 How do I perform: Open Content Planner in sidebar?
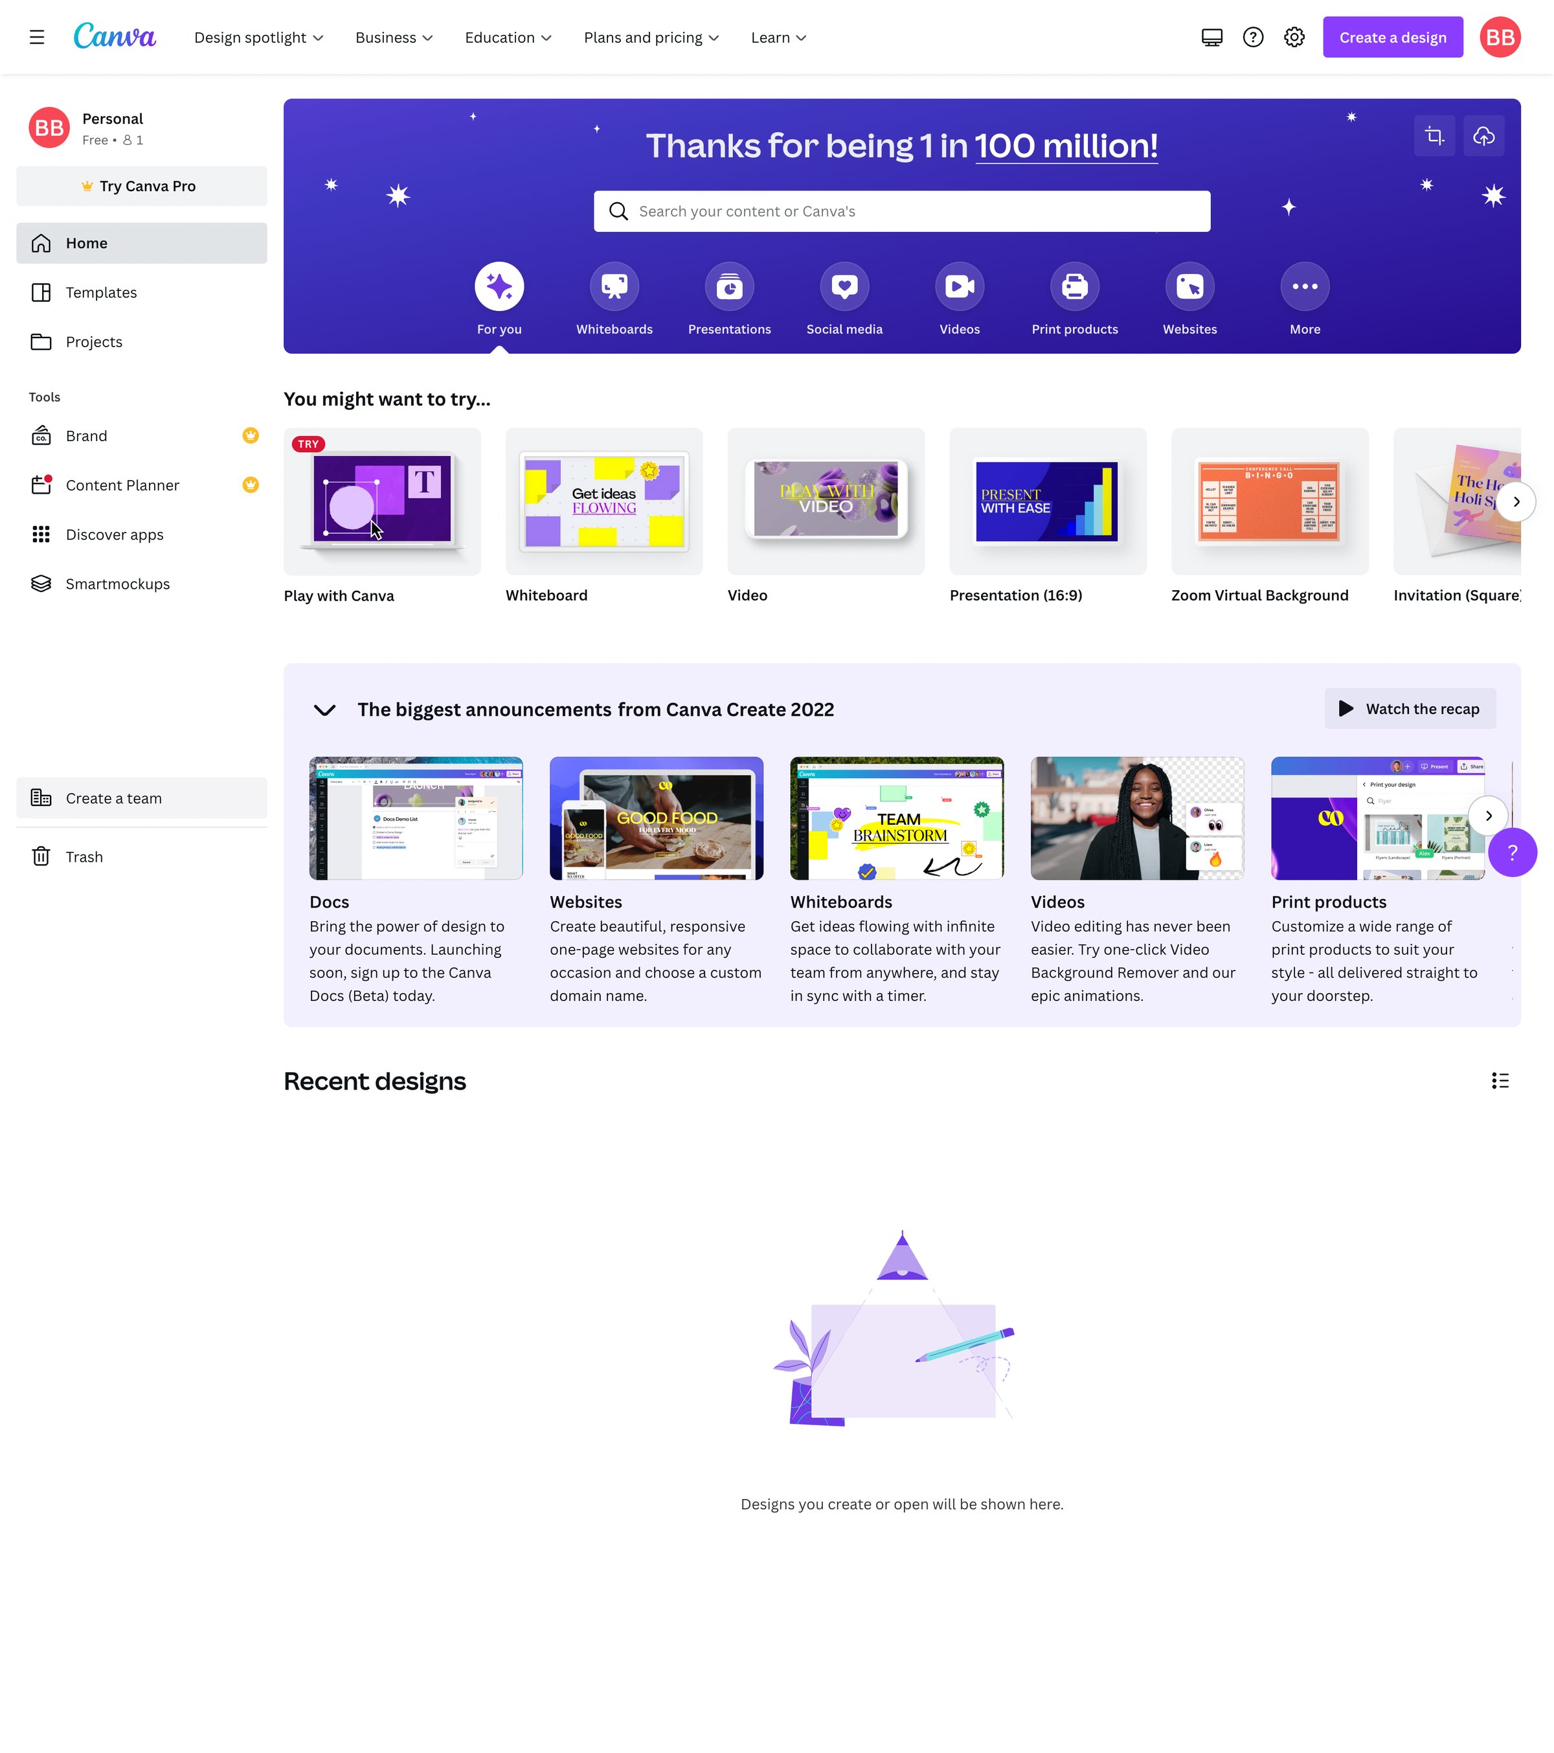[141, 485]
